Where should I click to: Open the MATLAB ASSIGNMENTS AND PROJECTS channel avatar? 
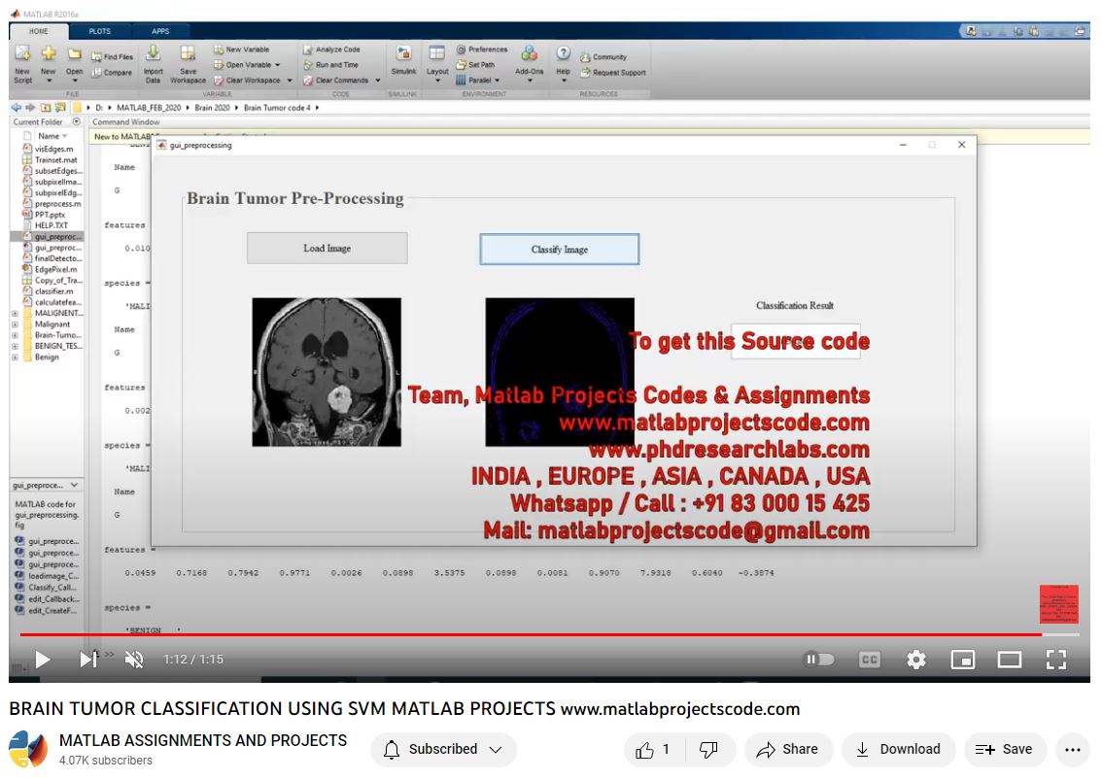pyautogui.click(x=28, y=750)
